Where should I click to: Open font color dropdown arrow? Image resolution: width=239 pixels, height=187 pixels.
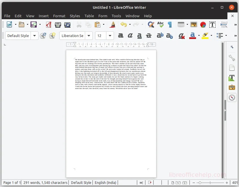click(199, 36)
